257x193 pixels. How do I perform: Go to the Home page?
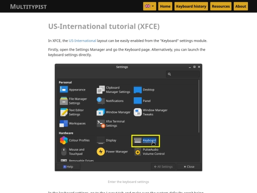[x=165, y=6]
